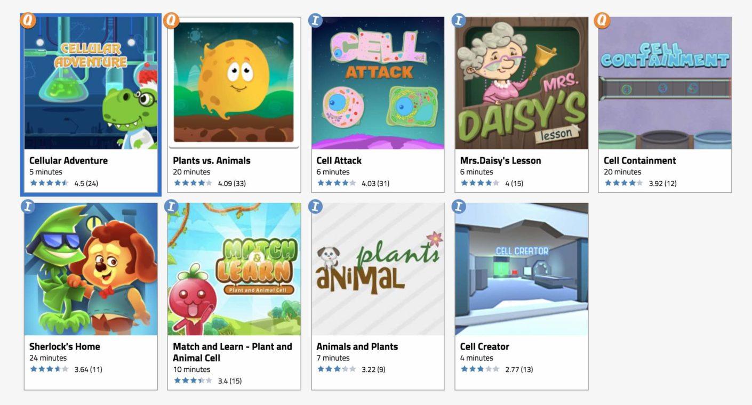Select the Cell Creator 3D room thumbnail

[x=521, y=269]
